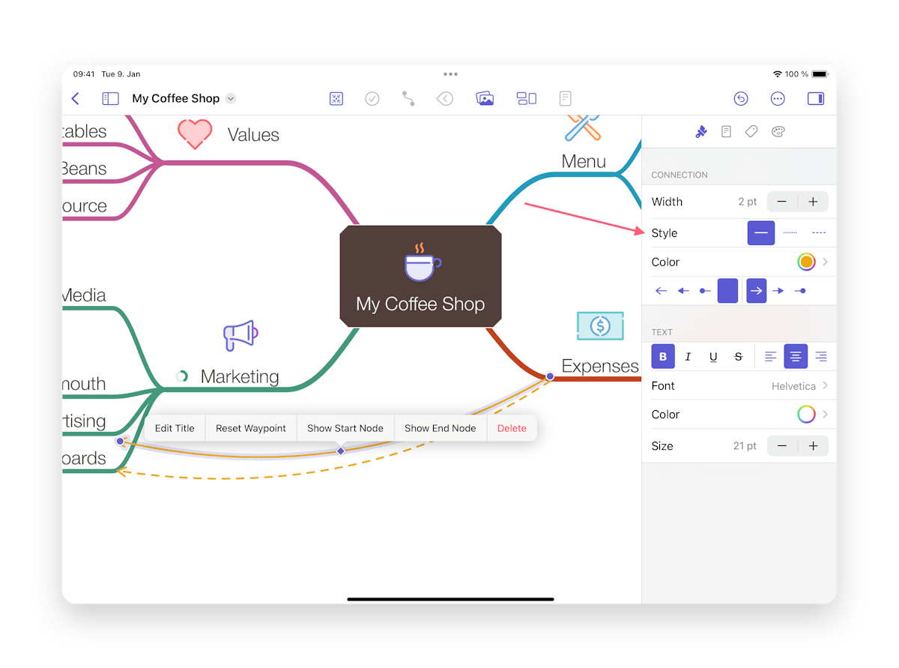Select the connection line tool in toolbar
This screenshot has height=668, width=899.
coord(408,98)
